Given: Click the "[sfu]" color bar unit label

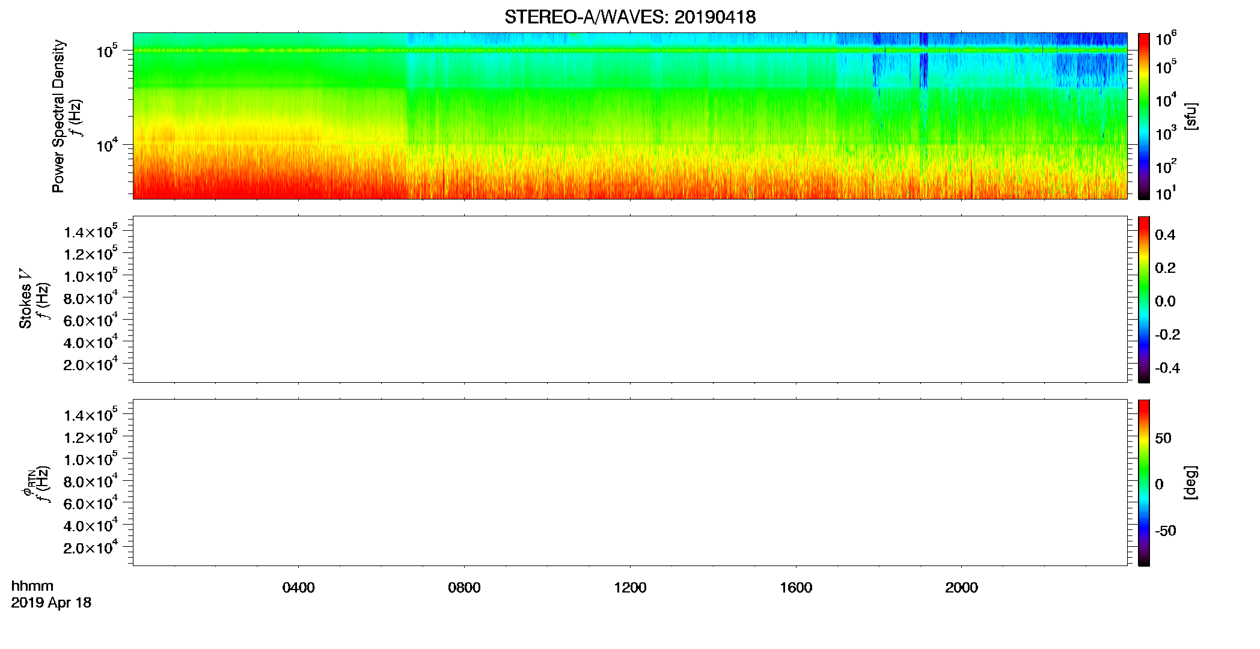Looking at the screenshot, I should point(1190,116).
